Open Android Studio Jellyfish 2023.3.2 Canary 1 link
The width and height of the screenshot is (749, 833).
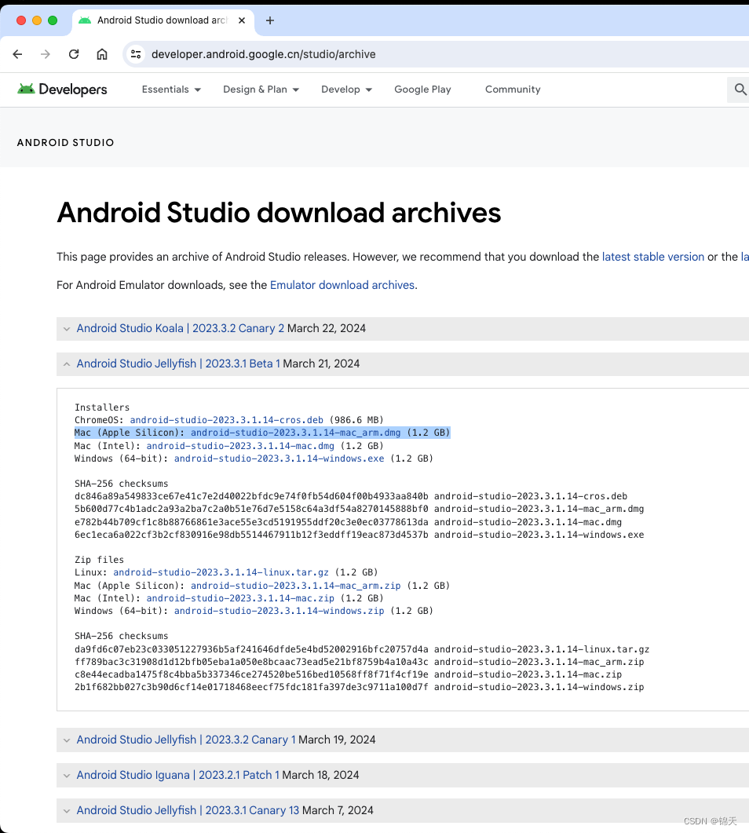[186, 740]
